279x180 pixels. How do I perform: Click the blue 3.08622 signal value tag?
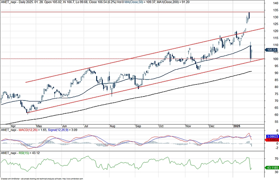coord(272,137)
